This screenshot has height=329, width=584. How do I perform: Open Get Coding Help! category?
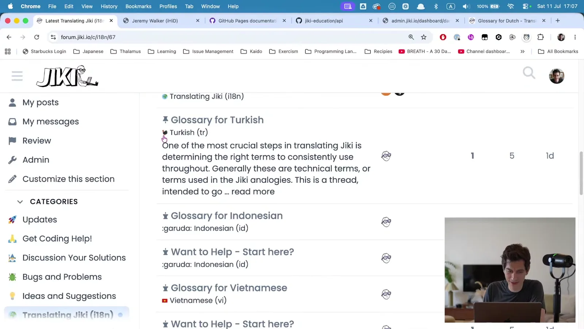tap(57, 239)
